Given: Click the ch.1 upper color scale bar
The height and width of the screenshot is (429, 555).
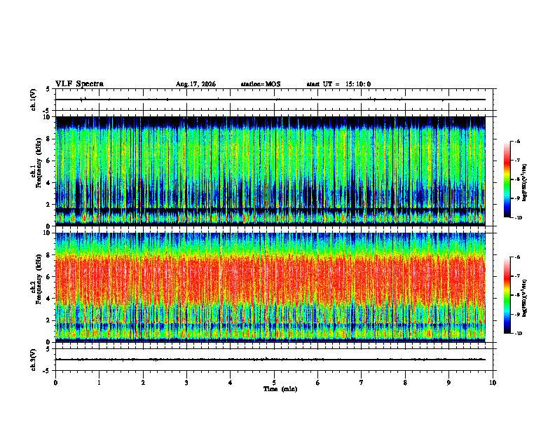Looking at the screenshot, I should pos(507,179).
